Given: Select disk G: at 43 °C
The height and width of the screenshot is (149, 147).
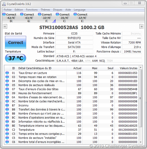Looking at the screenshot, I should pos(27,18).
